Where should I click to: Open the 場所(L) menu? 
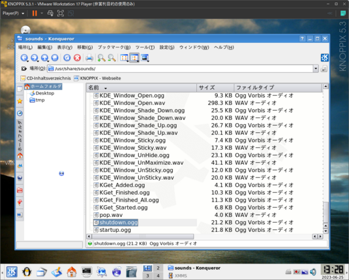(25, 48)
